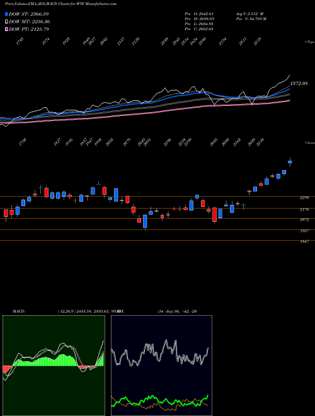Click the 2176 price level label

pos(304,210)
